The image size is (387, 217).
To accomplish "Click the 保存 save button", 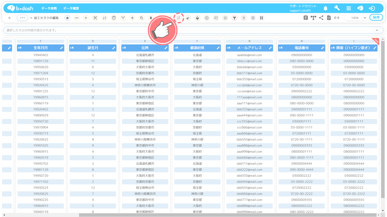I will click(376, 18).
